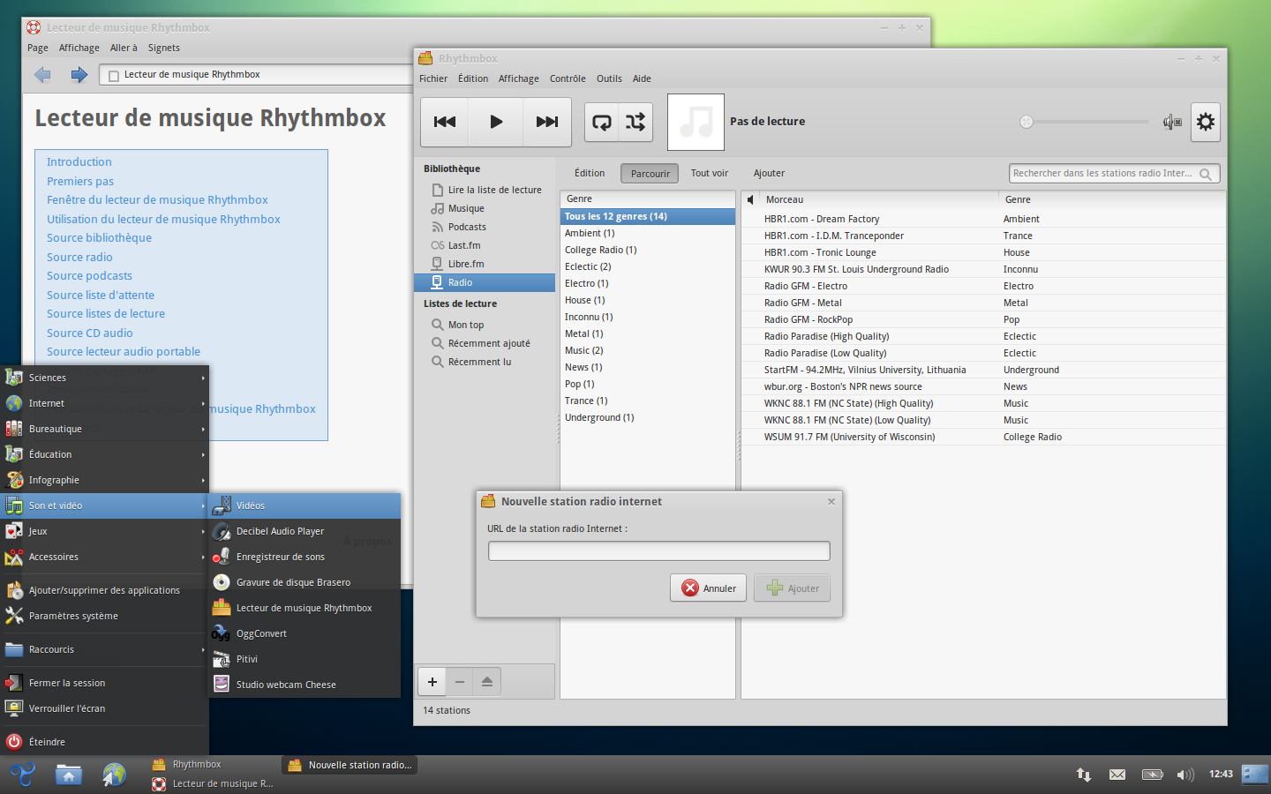Click the URL de la station radio field

659,551
